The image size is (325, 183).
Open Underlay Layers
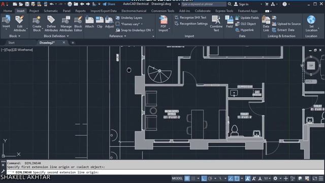click(x=129, y=18)
